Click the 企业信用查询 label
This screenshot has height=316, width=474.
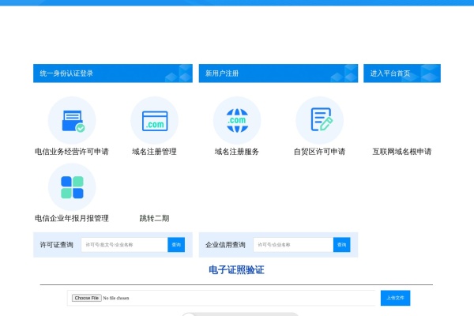225,245
